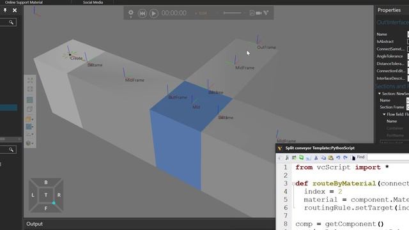The width and height of the screenshot is (409, 230).
Task: Click 'index = 2' on script line 4
Action: (x=323, y=192)
